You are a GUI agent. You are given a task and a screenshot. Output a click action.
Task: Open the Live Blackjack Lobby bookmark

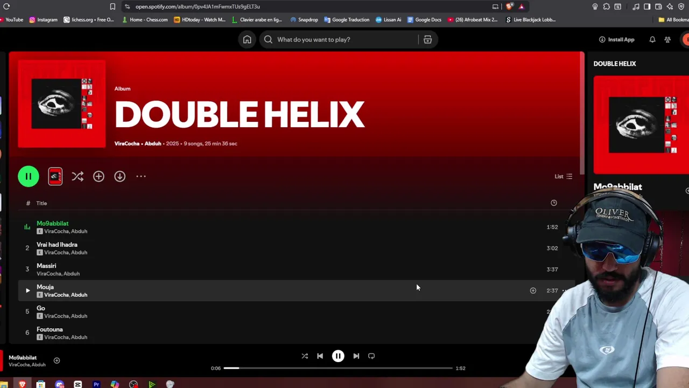click(x=531, y=19)
